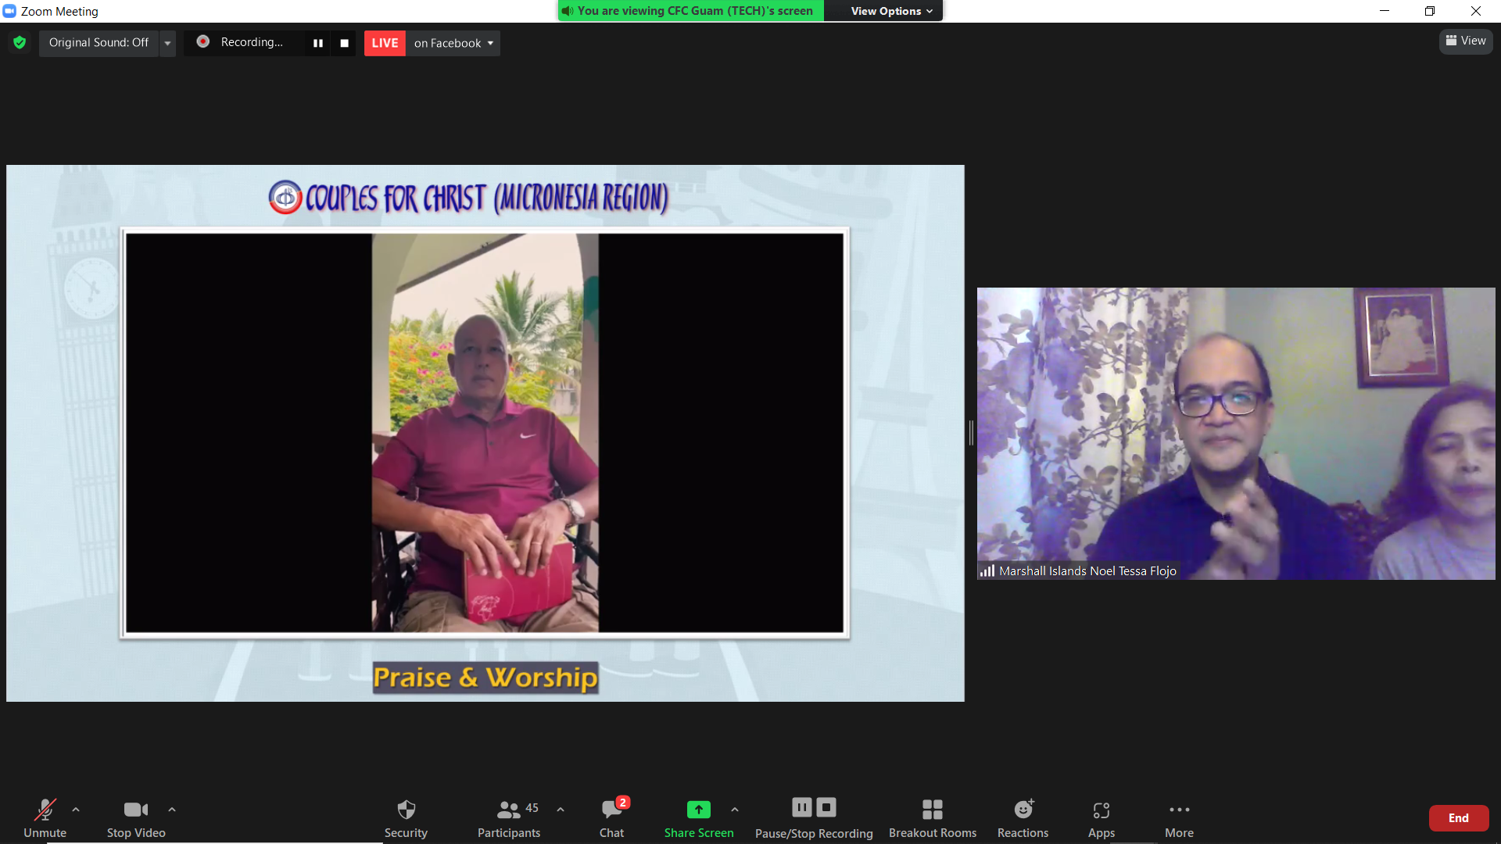This screenshot has width=1501, height=844.
Task: Expand audio options arrow beside Unmute
Action: click(76, 810)
